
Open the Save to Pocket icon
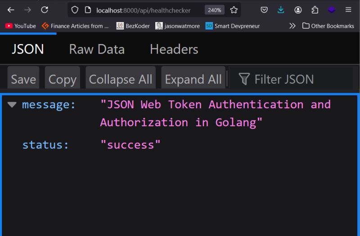point(264,10)
